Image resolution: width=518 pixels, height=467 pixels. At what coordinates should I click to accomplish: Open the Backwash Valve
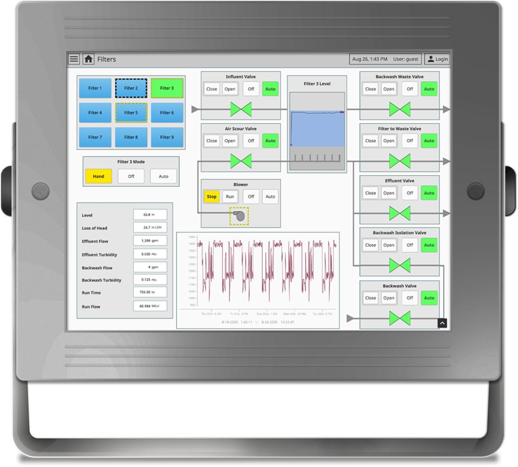(x=389, y=298)
